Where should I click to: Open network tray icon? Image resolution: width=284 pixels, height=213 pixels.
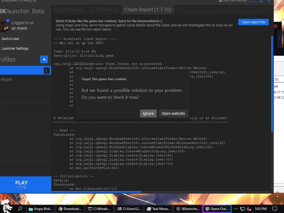(242, 209)
